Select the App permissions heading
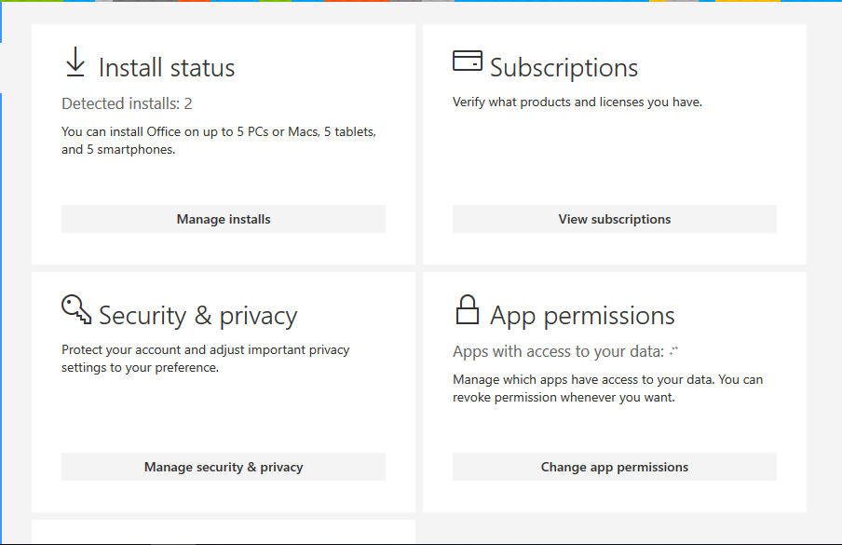Image resolution: width=842 pixels, height=545 pixels. pyautogui.click(x=582, y=316)
